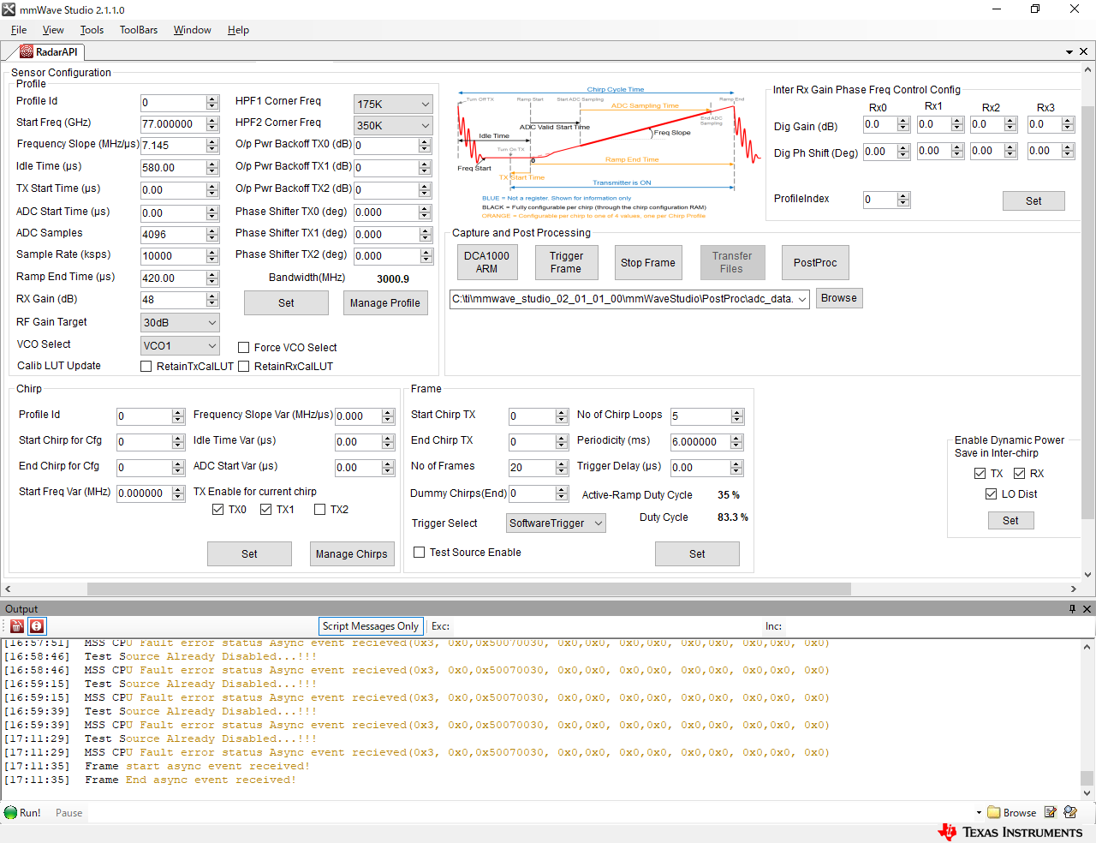Click the Start Freq (GHz) input field

coord(173,124)
